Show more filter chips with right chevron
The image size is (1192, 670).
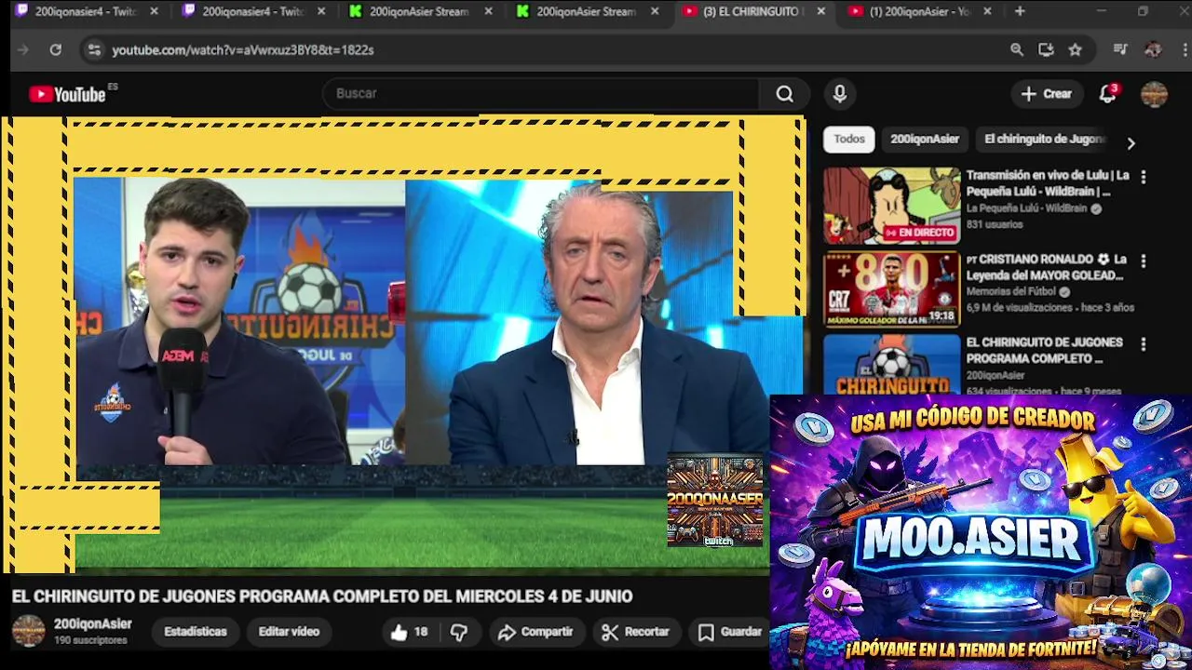tap(1131, 143)
